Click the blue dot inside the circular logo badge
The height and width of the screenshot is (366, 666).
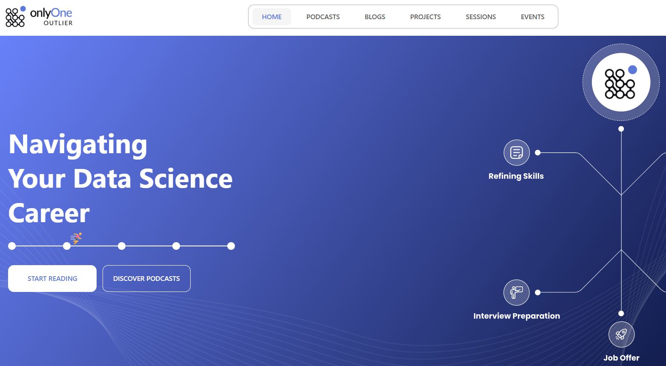click(632, 69)
